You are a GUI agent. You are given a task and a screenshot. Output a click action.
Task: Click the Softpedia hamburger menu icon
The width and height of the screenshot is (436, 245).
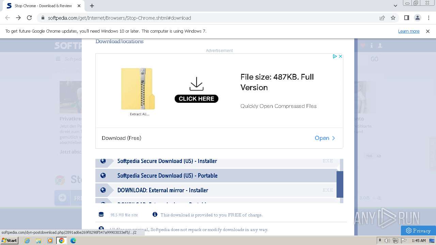click(58, 59)
